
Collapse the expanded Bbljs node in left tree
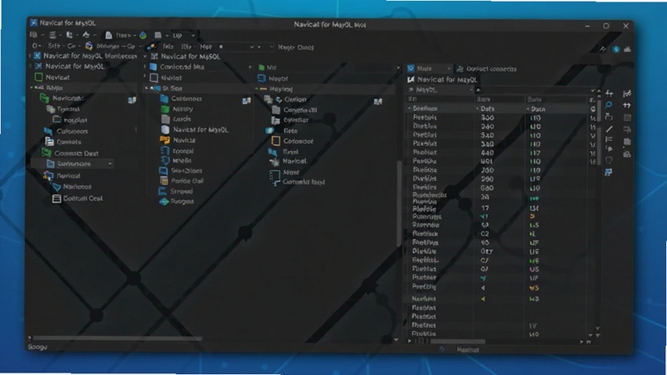click(x=32, y=87)
